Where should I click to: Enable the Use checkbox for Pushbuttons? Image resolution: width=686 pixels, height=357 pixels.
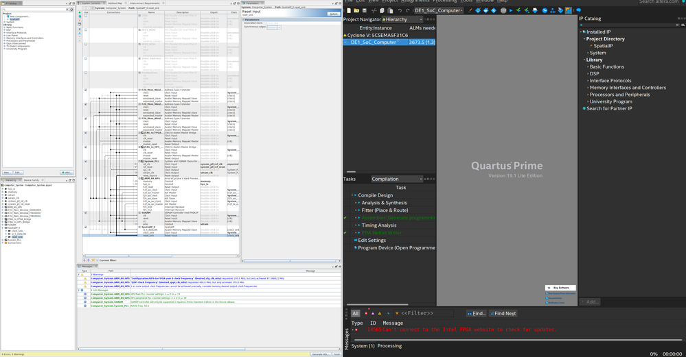tap(86, 73)
